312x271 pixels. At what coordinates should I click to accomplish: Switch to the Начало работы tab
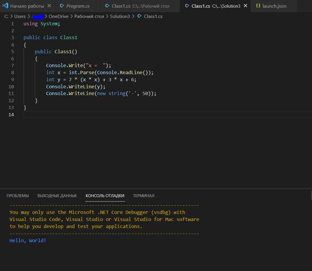(x=27, y=6)
